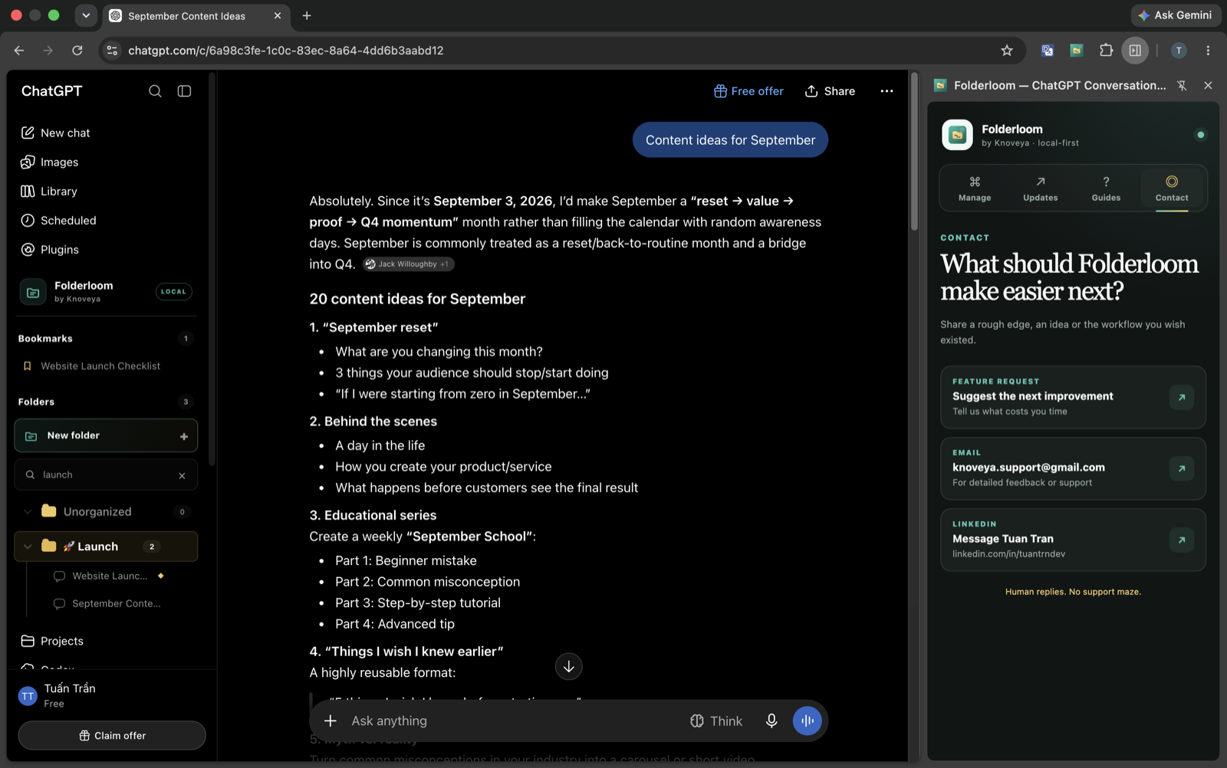Toggle Chrome side panel button

click(1135, 51)
